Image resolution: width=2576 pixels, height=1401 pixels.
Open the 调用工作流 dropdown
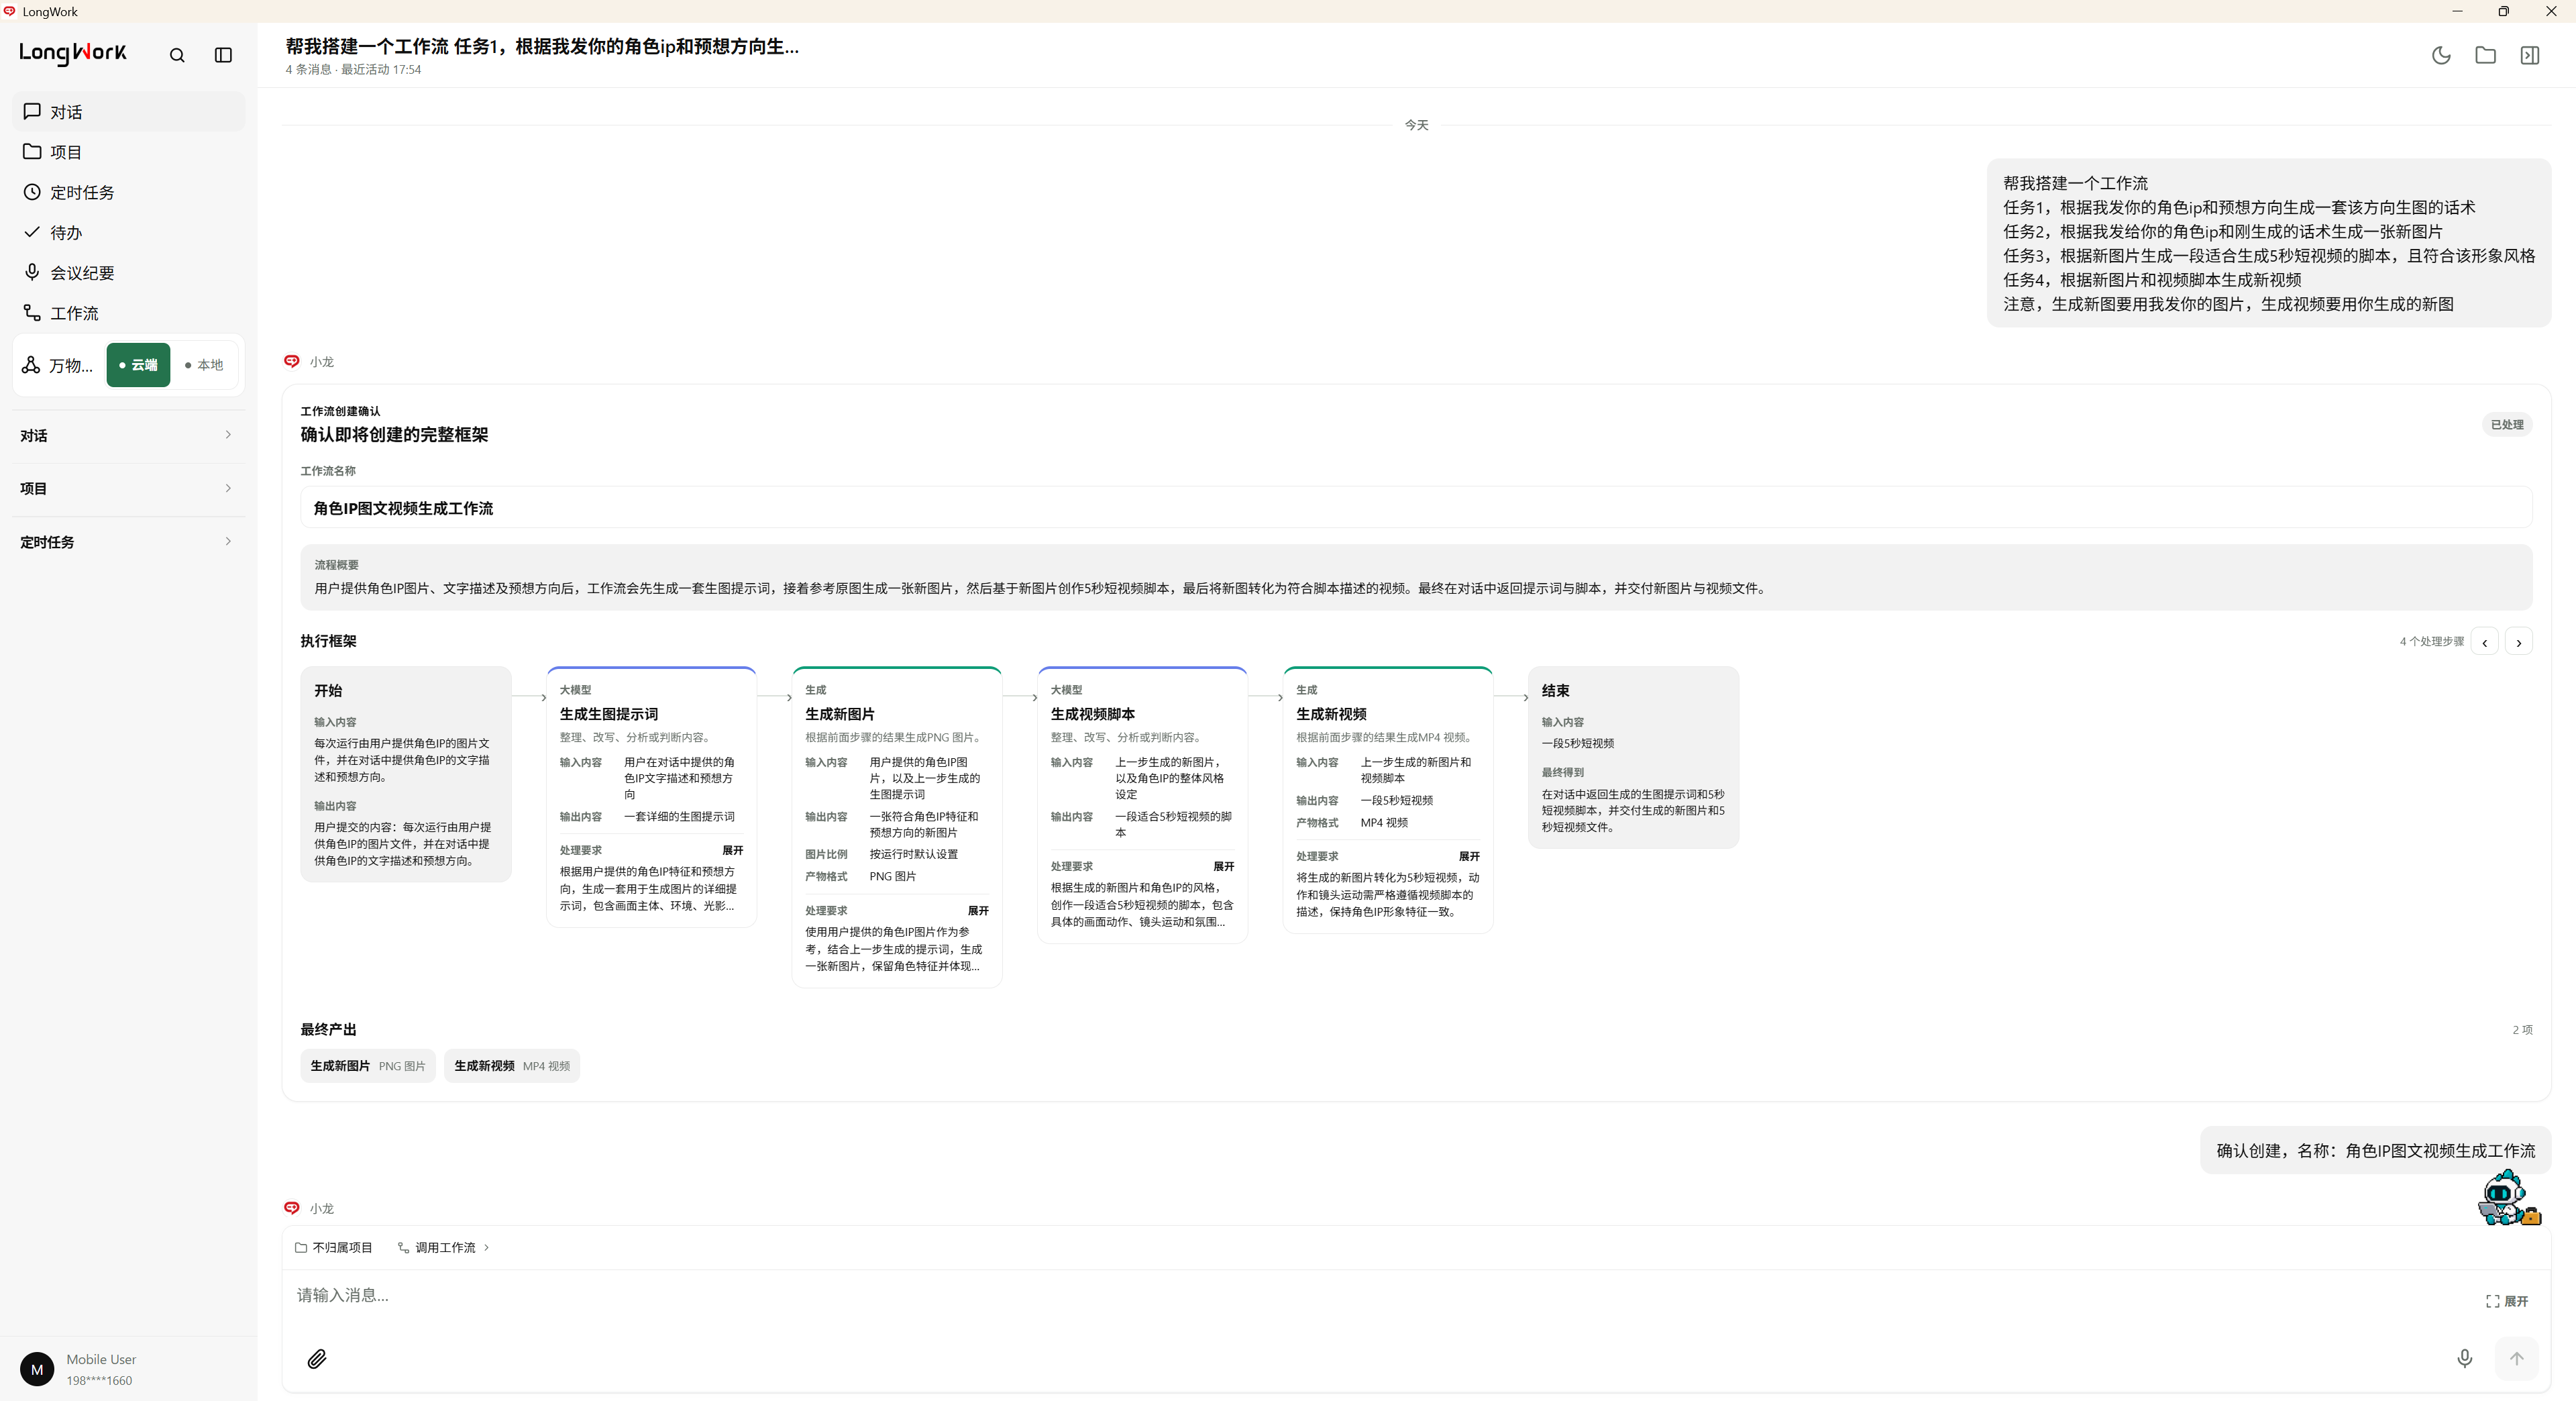pyautogui.click(x=444, y=1247)
